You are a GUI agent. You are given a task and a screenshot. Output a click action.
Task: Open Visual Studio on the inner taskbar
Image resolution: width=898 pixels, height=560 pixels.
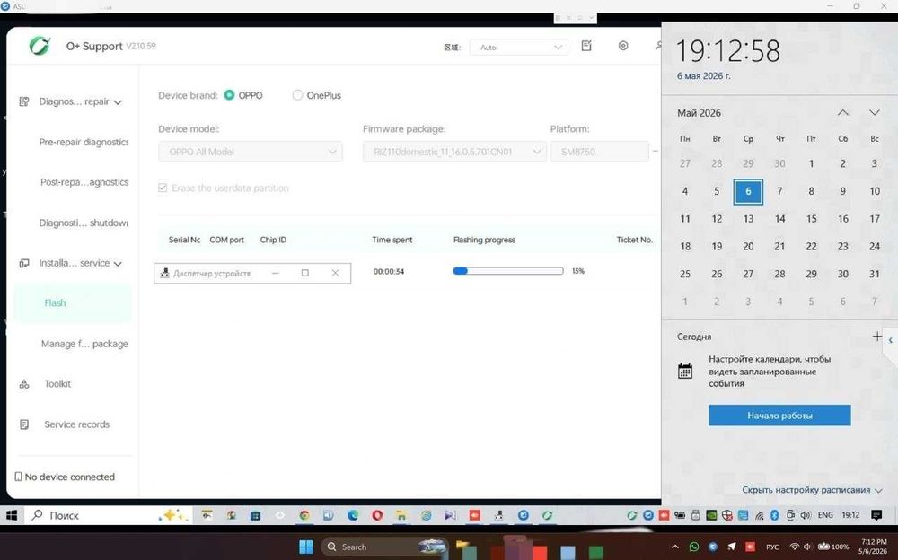pos(450,515)
